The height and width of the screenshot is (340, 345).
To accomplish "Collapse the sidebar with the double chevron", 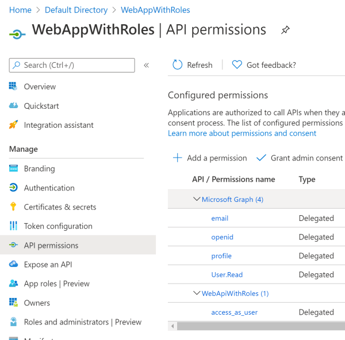I will pos(146,65).
